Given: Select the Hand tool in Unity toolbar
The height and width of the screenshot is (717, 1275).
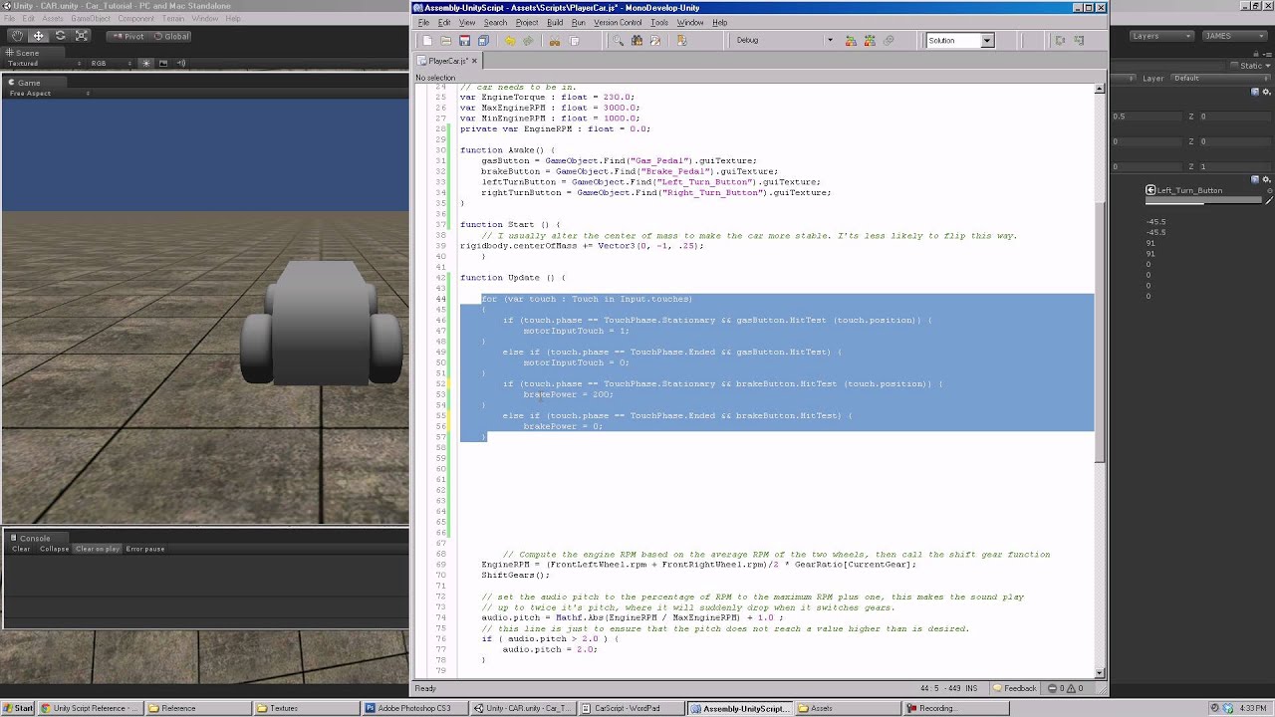Looking at the screenshot, I should [x=17, y=36].
